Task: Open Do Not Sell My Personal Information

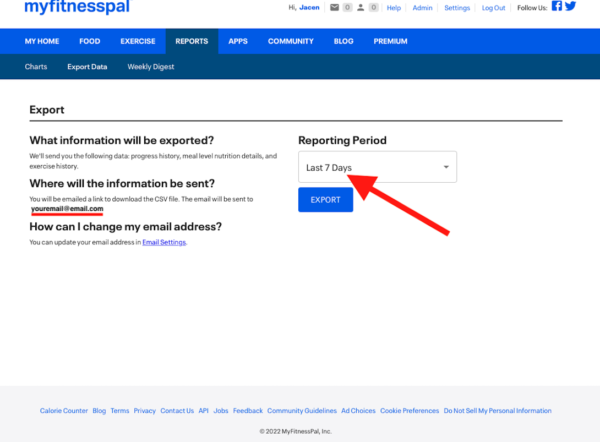Action: (x=498, y=411)
